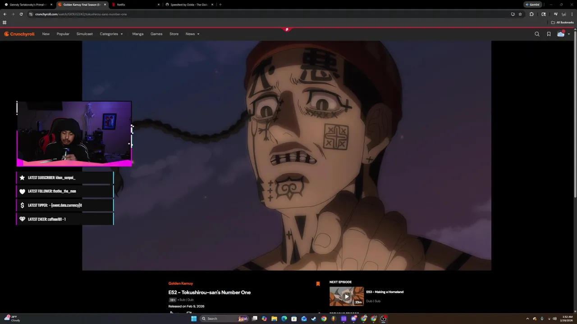
Task: Bookmark this page with star icon
Action: click(x=520, y=14)
